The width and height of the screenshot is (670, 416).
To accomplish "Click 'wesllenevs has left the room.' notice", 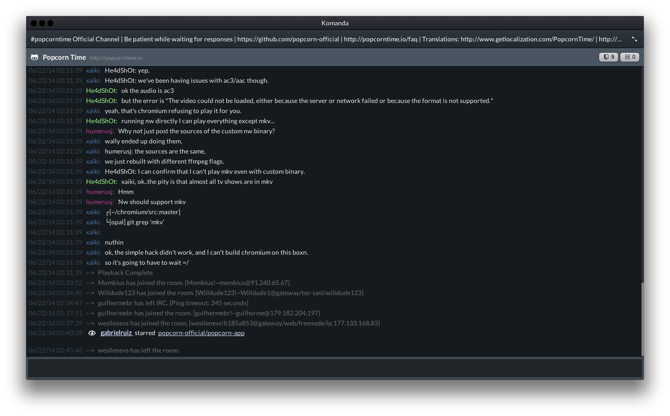I will coord(138,350).
